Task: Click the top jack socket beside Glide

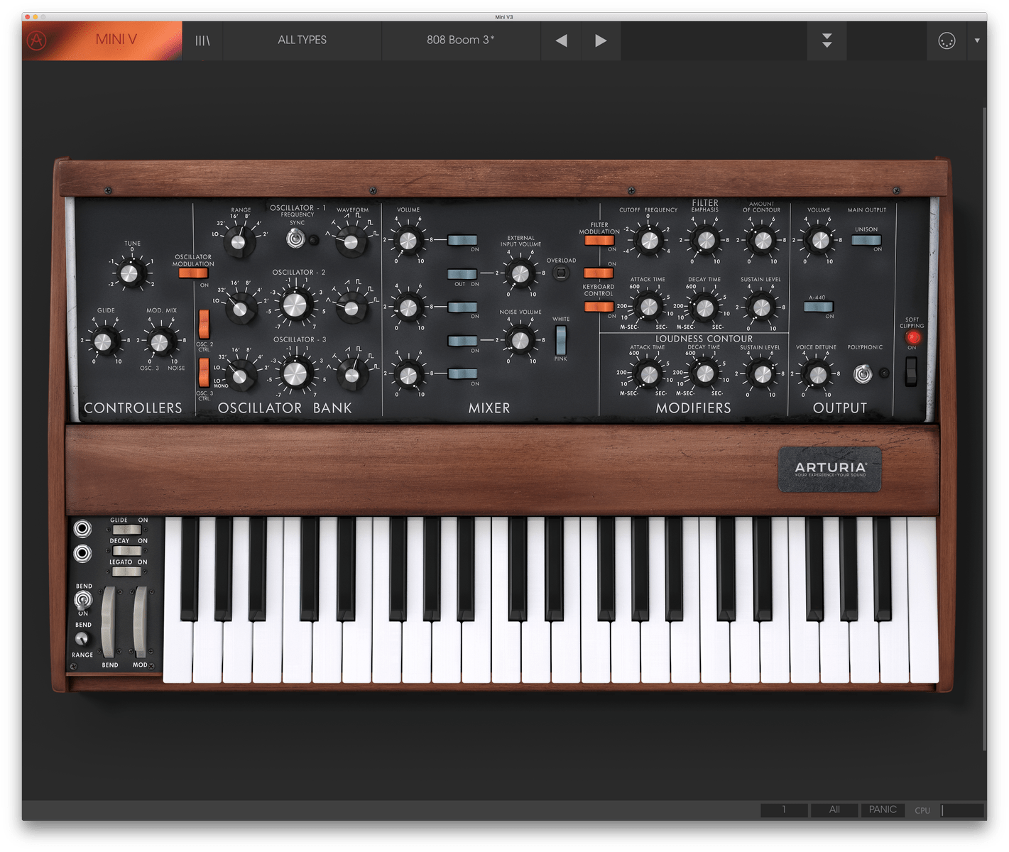Action: 83,528
